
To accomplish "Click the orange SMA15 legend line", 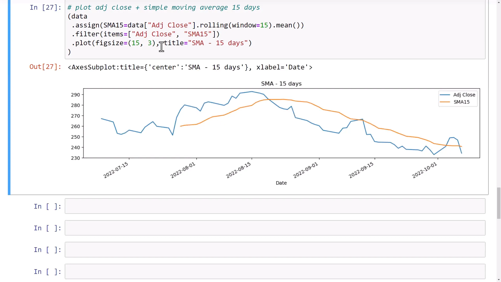I will (445, 102).
